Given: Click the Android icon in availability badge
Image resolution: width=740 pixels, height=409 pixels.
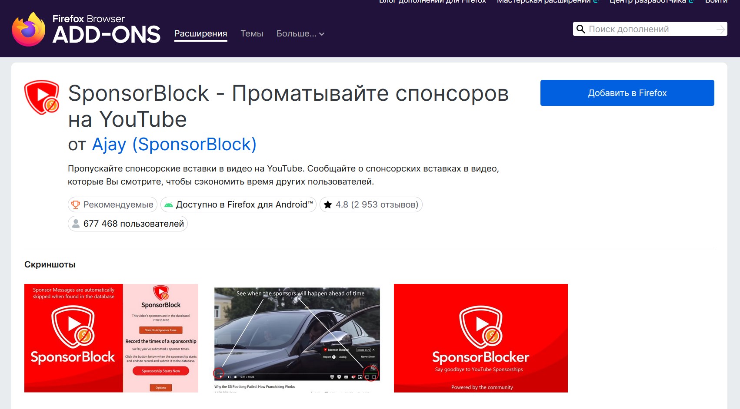Looking at the screenshot, I should click(x=169, y=205).
